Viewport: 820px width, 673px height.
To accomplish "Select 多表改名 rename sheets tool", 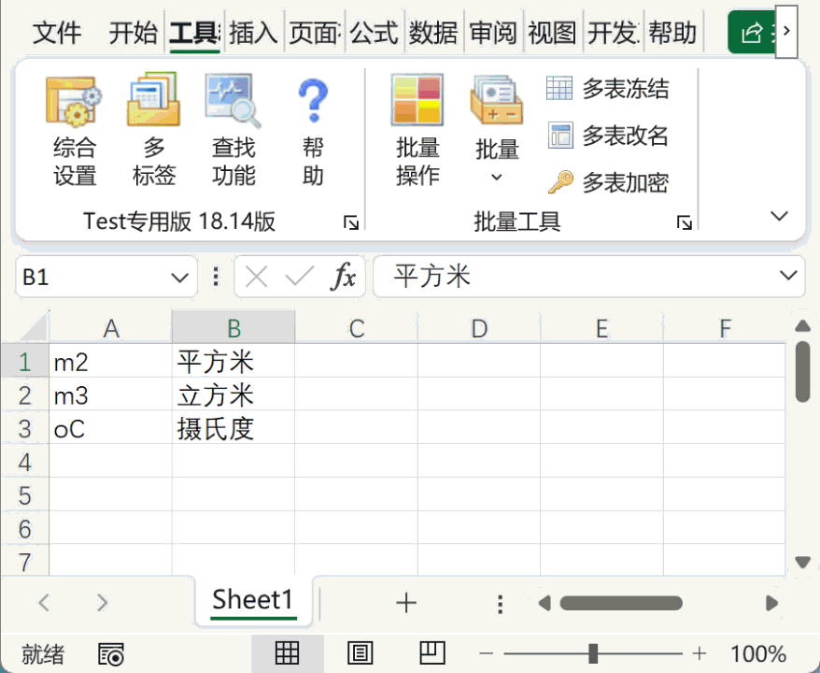I will (559, 136).
